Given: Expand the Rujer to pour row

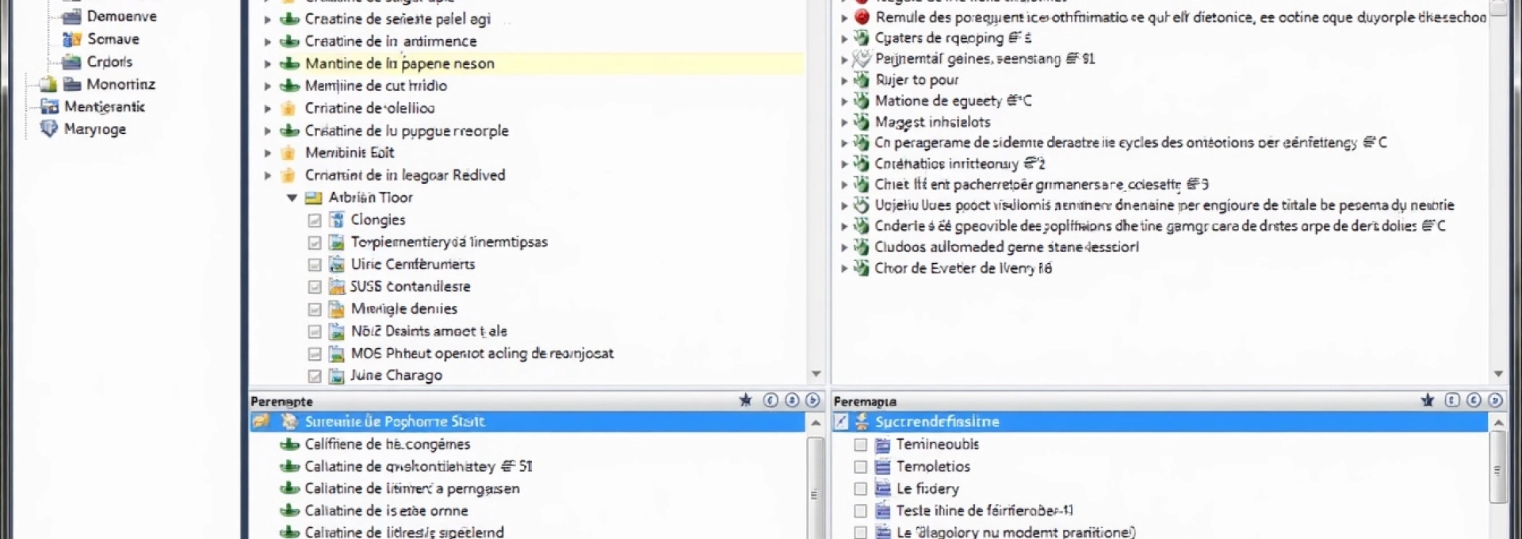Looking at the screenshot, I should 844,80.
